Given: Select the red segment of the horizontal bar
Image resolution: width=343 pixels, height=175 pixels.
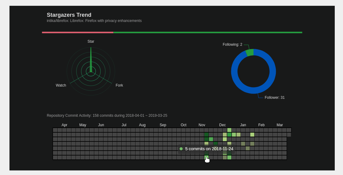Looking at the screenshot, I should pyautogui.click(x=78, y=32).
